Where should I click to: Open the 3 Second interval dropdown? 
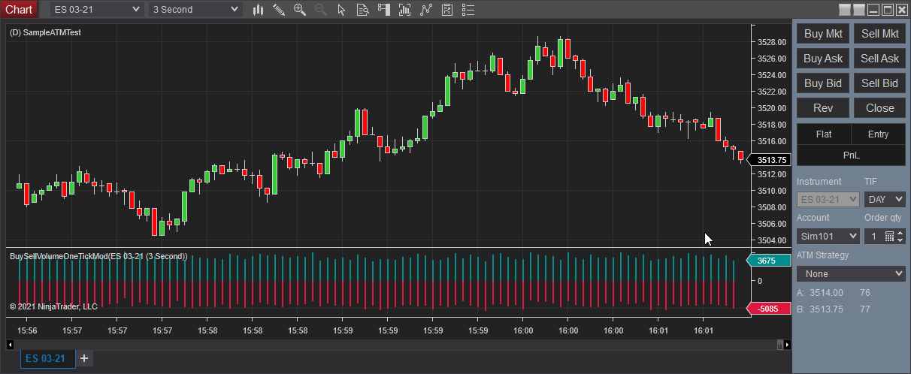click(195, 10)
